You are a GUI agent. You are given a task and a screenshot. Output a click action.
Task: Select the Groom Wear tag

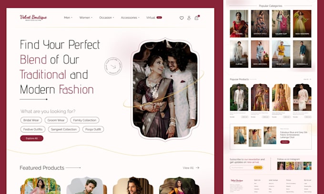point(56,120)
